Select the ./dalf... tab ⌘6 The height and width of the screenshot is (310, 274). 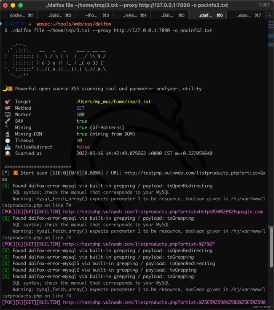pos(207,15)
